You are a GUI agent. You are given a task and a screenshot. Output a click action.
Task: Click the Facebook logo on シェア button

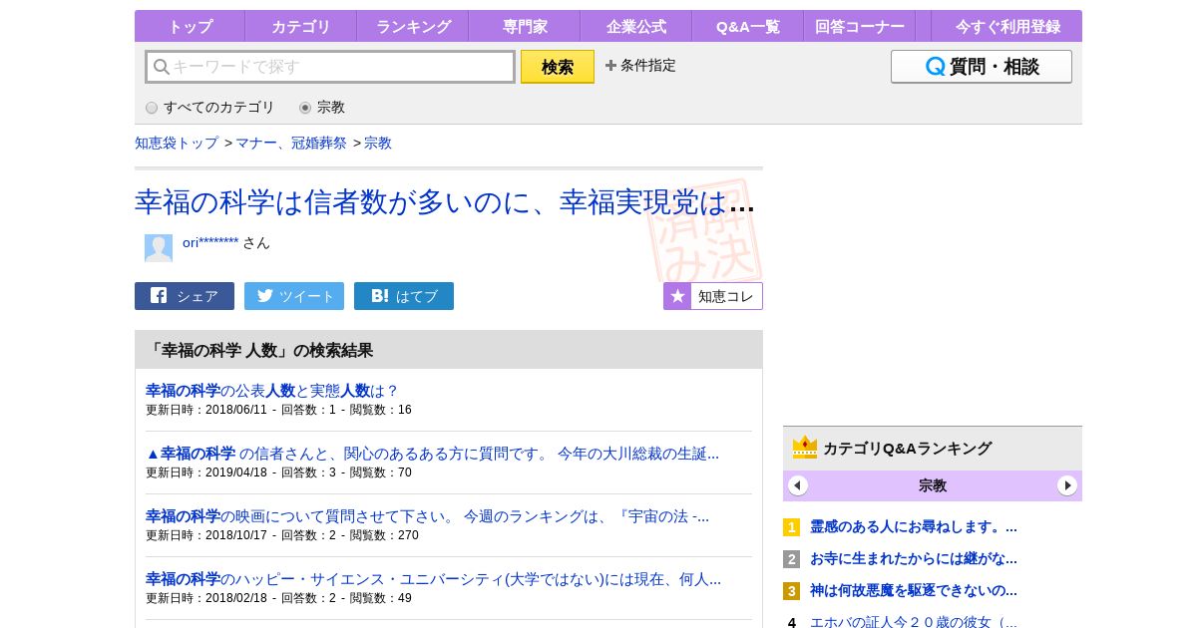point(159,295)
